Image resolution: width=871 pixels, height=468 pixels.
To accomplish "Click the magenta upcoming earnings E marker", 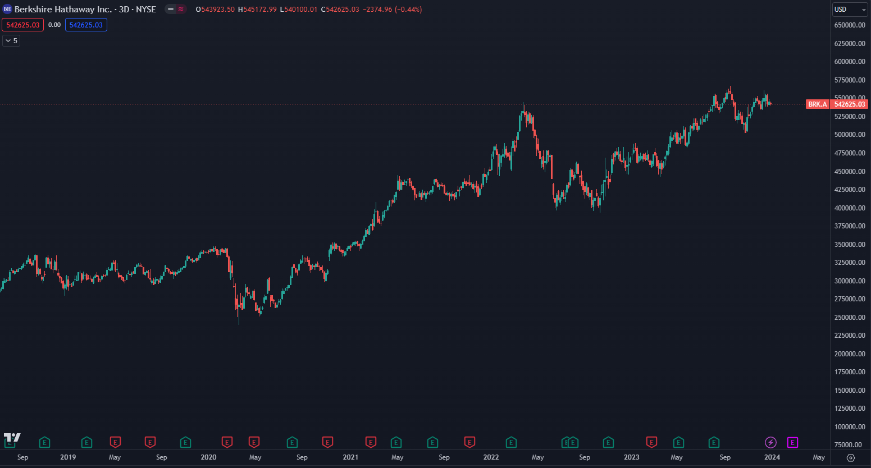I will pos(792,443).
